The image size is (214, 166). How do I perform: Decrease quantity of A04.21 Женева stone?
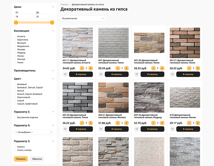coord(118,123)
